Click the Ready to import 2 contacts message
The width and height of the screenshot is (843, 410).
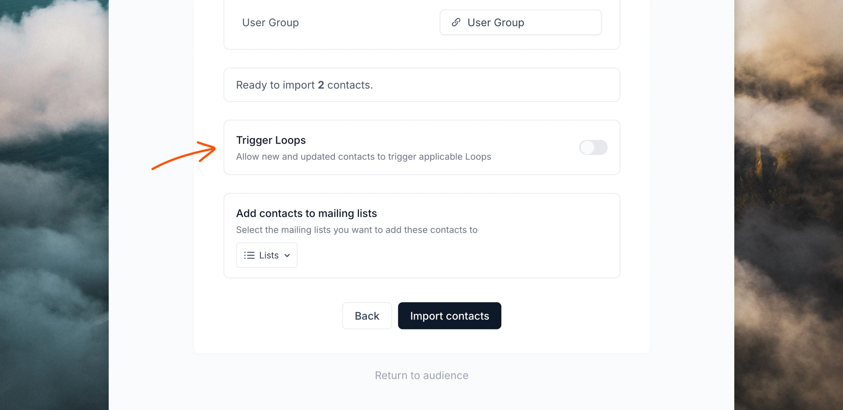point(304,85)
